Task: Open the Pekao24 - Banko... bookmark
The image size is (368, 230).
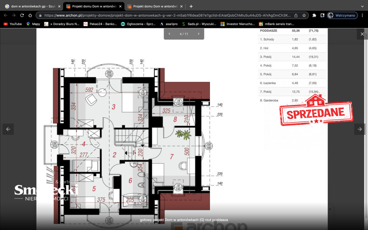Action: click(x=100, y=24)
